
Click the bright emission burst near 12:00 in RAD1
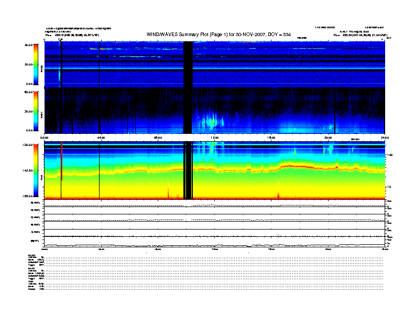point(212,121)
